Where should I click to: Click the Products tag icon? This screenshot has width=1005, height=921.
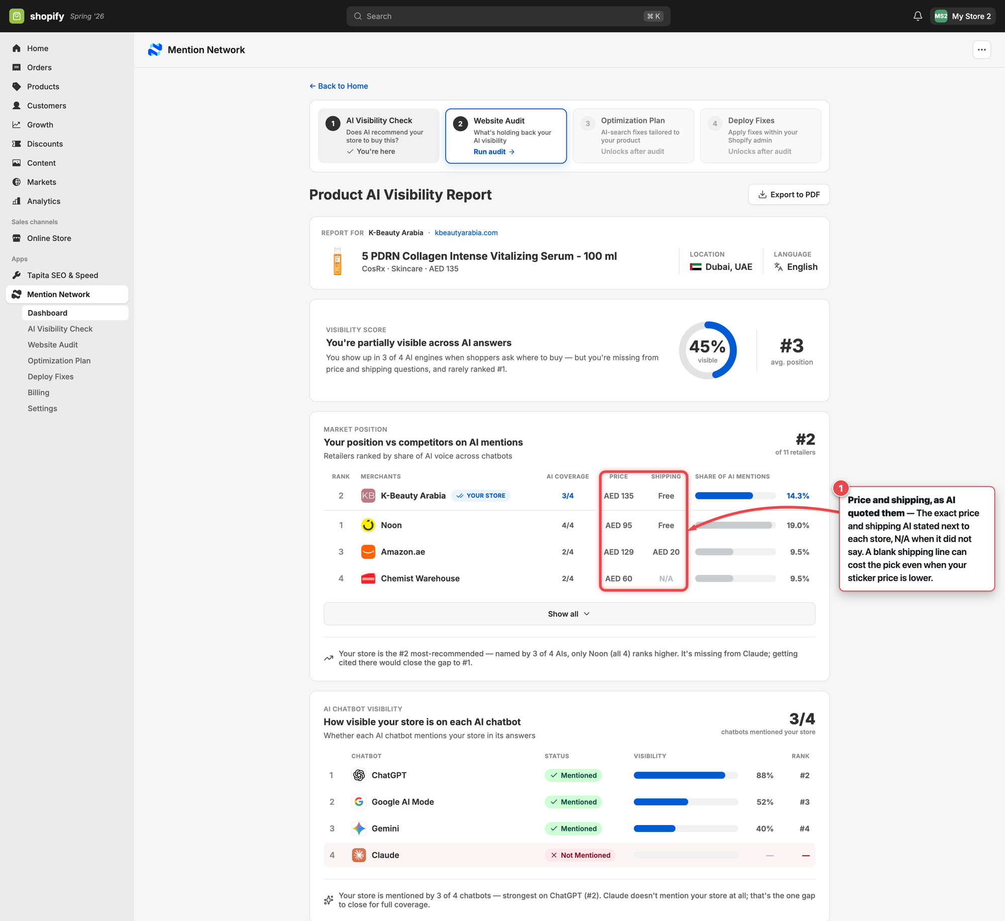pos(17,86)
